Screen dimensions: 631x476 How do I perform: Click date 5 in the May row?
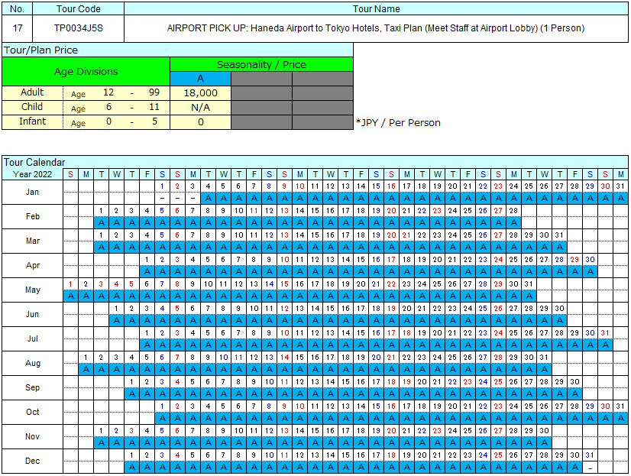[131, 284]
